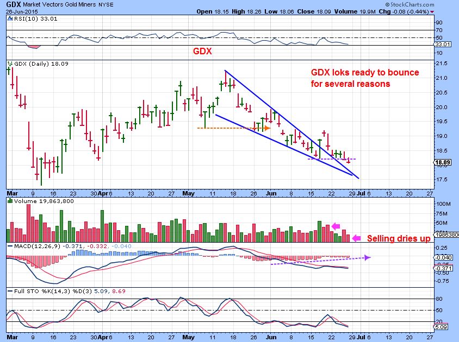The height and width of the screenshot is (342, 459).
Task: Click the RSI(10) 33.01 indicator label
Action: (x=35, y=18)
